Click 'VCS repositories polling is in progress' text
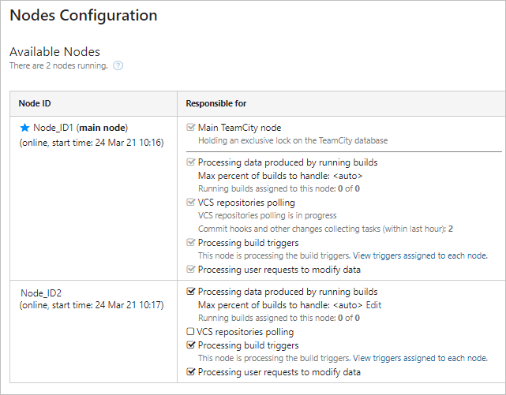This screenshot has width=506, height=395. (x=268, y=215)
